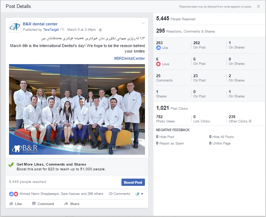Click the Share arrow action under post
The width and height of the screenshot is (266, 217).
72,204
